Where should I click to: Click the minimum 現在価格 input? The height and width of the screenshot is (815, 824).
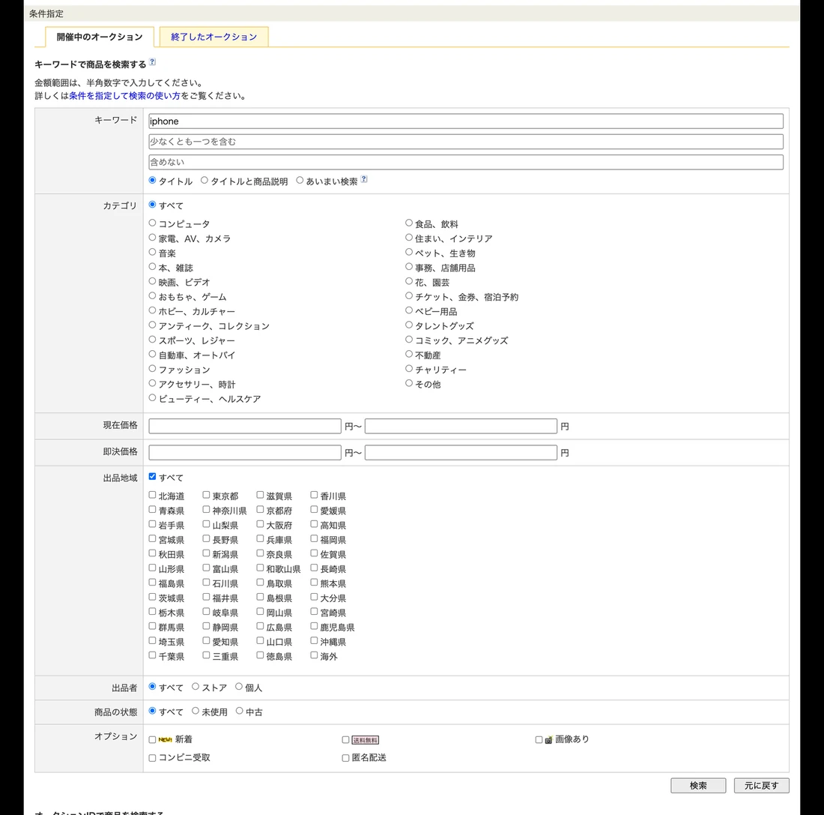245,426
